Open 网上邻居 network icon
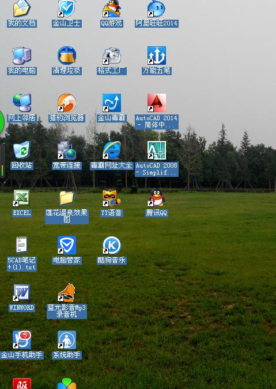 click(22, 103)
